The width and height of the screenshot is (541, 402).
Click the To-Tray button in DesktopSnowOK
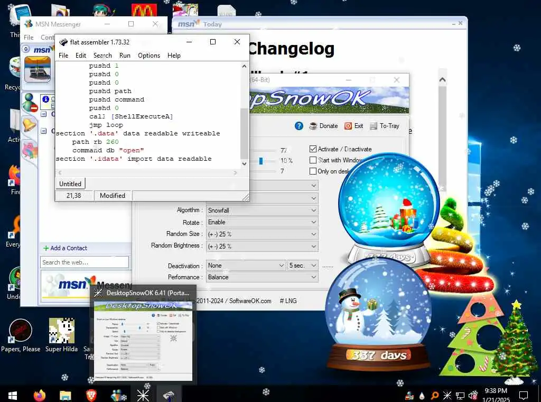385,126
